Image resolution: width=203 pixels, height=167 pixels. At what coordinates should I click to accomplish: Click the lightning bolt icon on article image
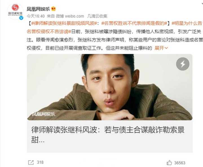pyautogui.click(x=183, y=64)
